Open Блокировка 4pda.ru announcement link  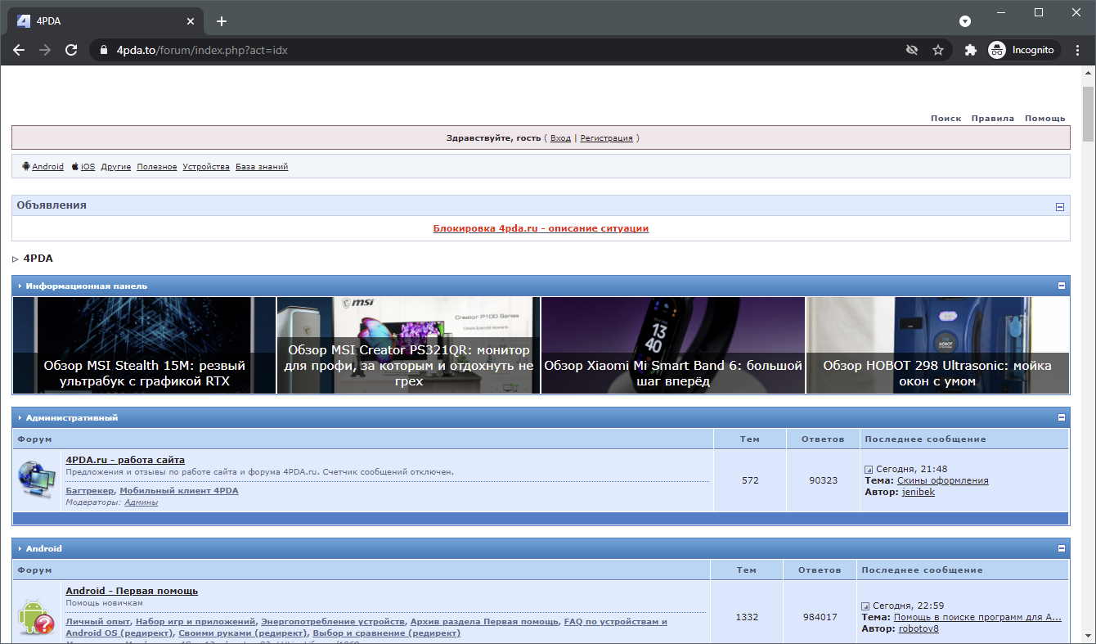coord(541,229)
